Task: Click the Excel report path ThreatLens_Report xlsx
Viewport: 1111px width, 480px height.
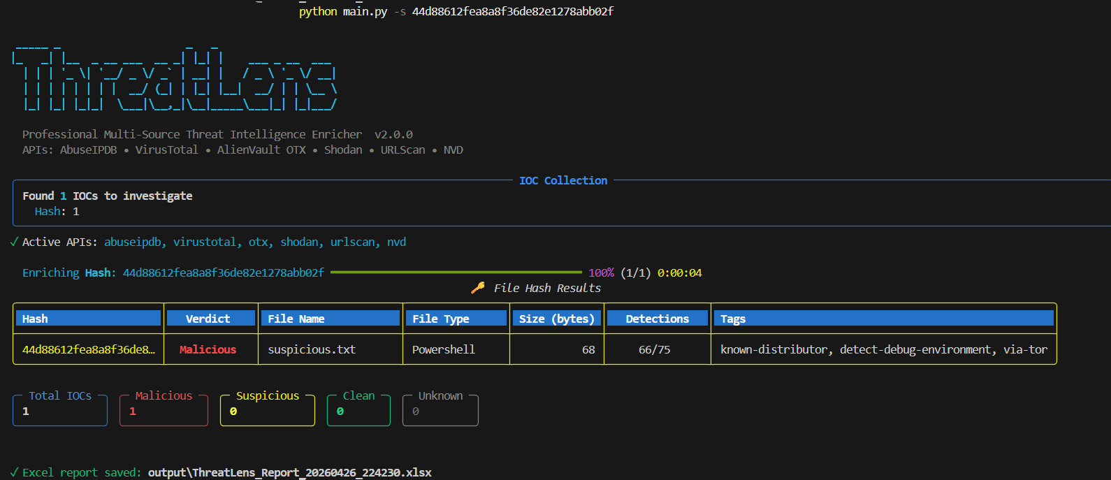Action: pos(290,472)
